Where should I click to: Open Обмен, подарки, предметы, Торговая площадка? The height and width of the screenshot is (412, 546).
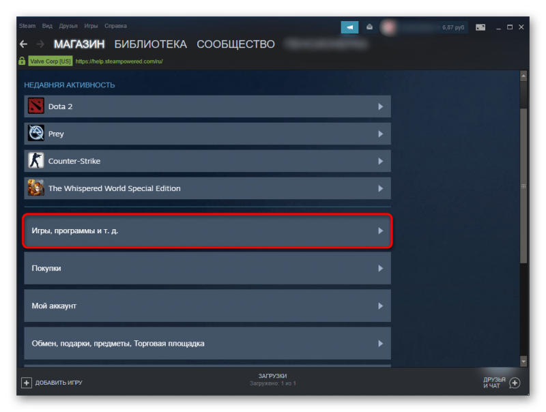click(207, 344)
